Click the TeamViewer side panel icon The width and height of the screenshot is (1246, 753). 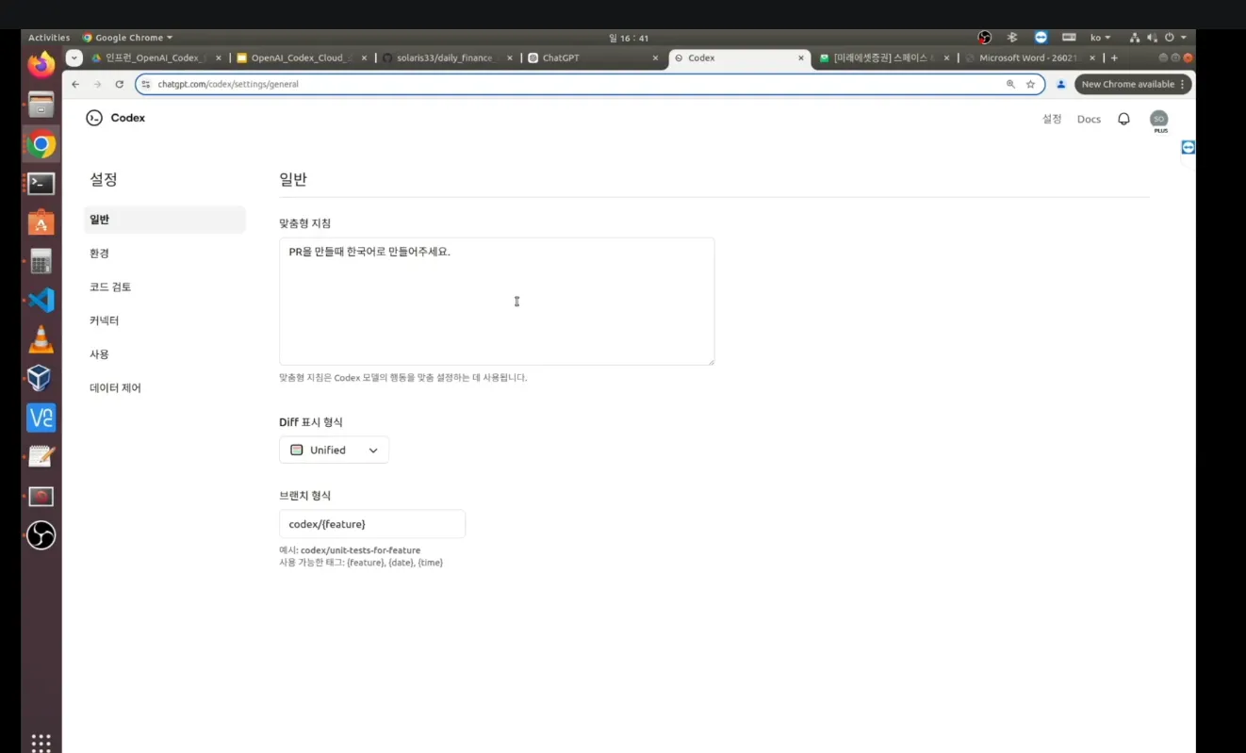coord(1188,148)
